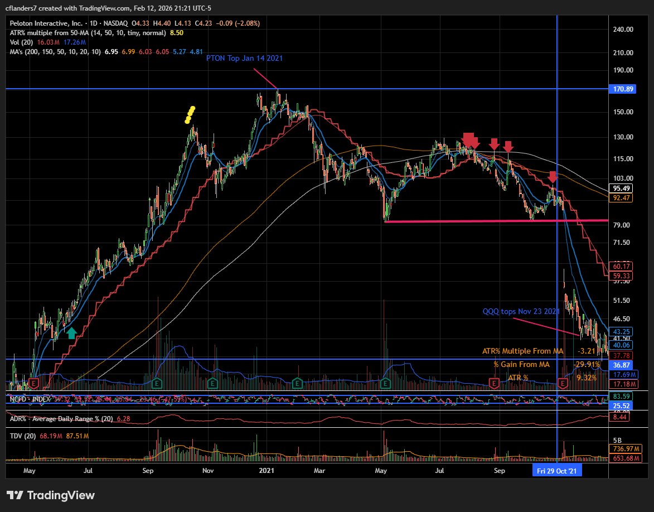Click the orange 736.97M TDV axis label
Viewport: 654px width, 512px height.
(x=626, y=449)
